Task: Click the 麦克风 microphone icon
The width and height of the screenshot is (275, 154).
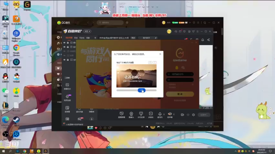Action: pyautogui.click(x=160, y=114)
